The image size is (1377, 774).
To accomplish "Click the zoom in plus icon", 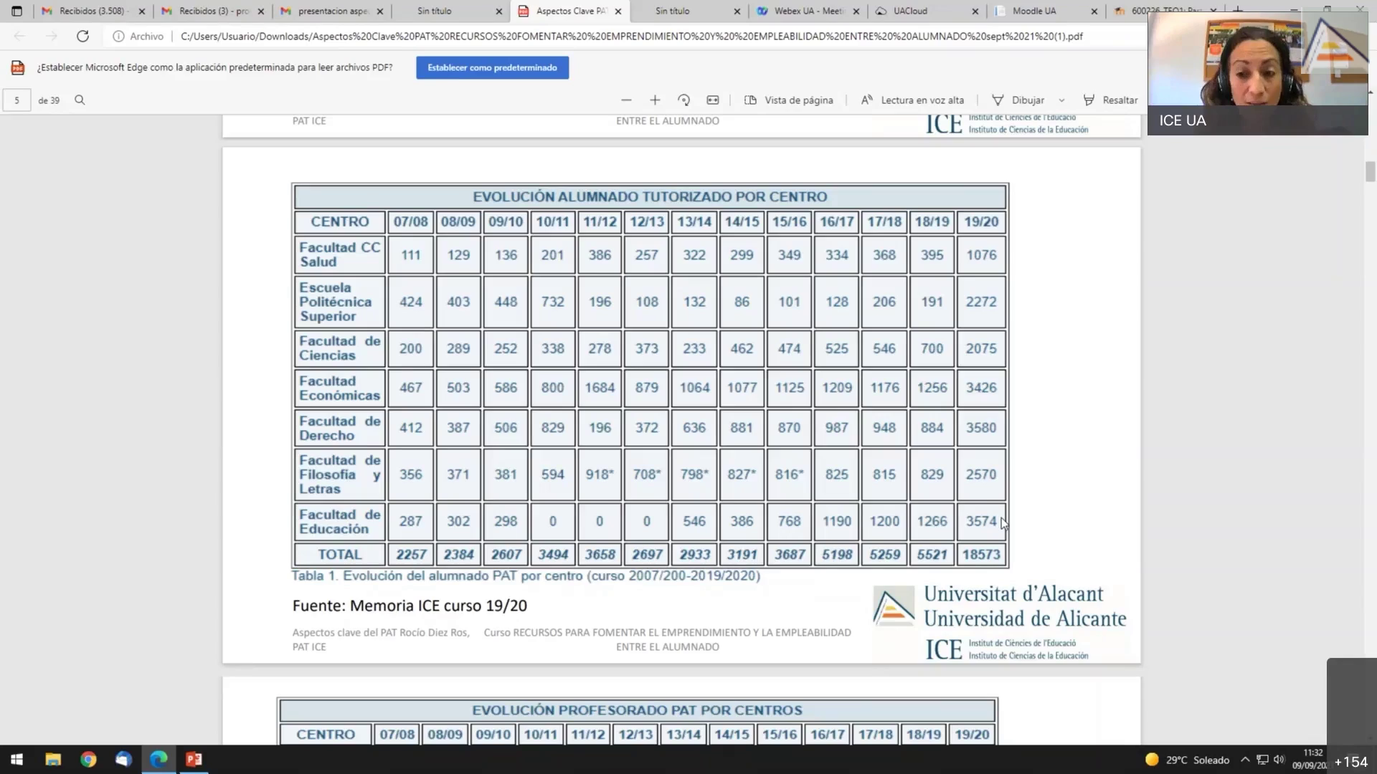I will [655, 100].
